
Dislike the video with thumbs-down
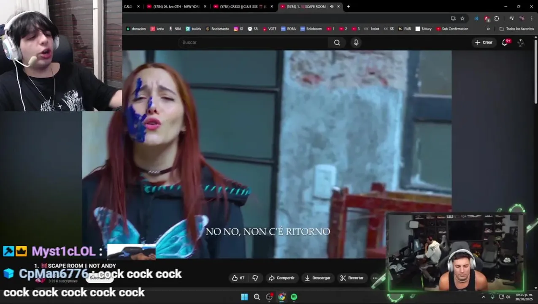[x=255, y=278]
